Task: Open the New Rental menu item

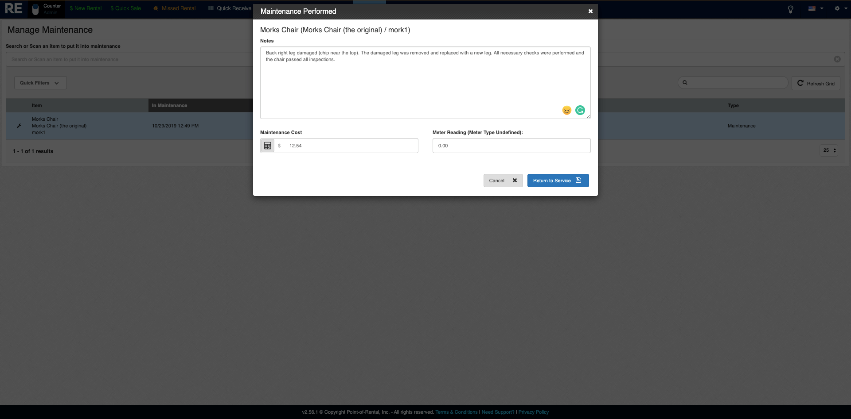Action: click(x=86, y=8)
